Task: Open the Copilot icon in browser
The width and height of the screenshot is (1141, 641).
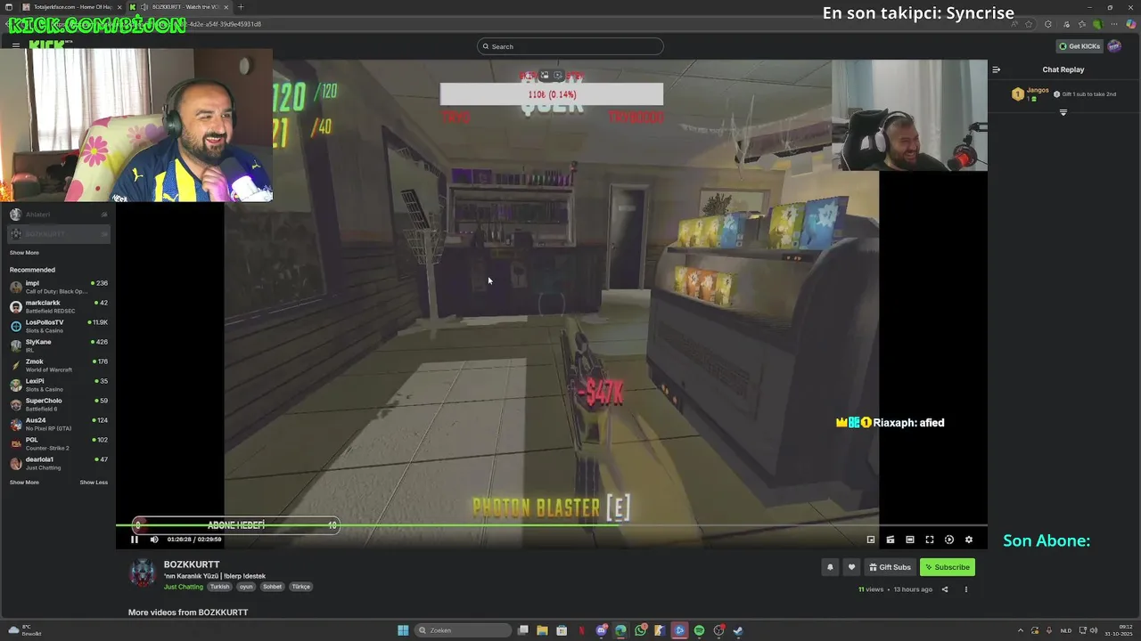Action: click(x=1131, y=24)
